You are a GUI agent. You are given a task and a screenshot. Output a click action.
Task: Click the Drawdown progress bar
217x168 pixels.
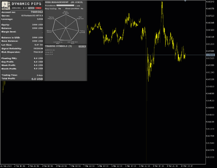65,5
